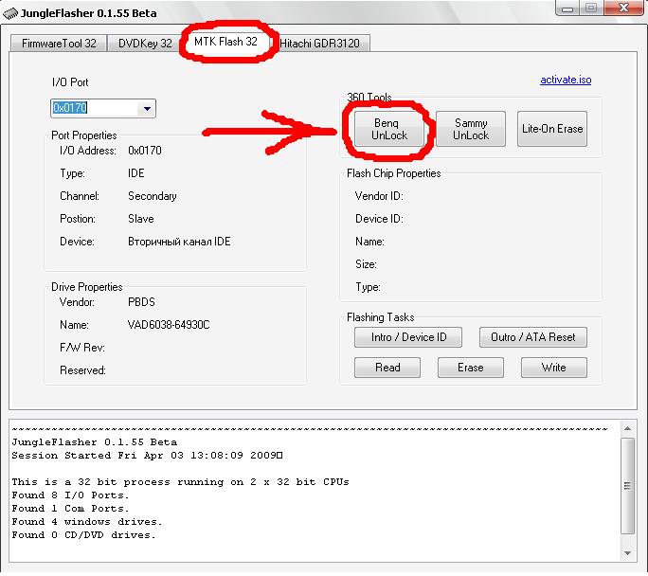The image size is (648, 576).
Task: Click the Device value Вторичный канал IDE
Action: 179,242
